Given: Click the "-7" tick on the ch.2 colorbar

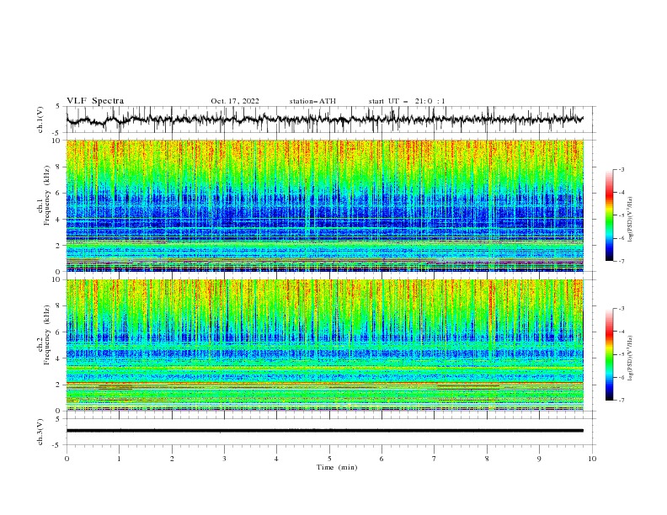Looking at the screenshot, I should pos(622,401).
